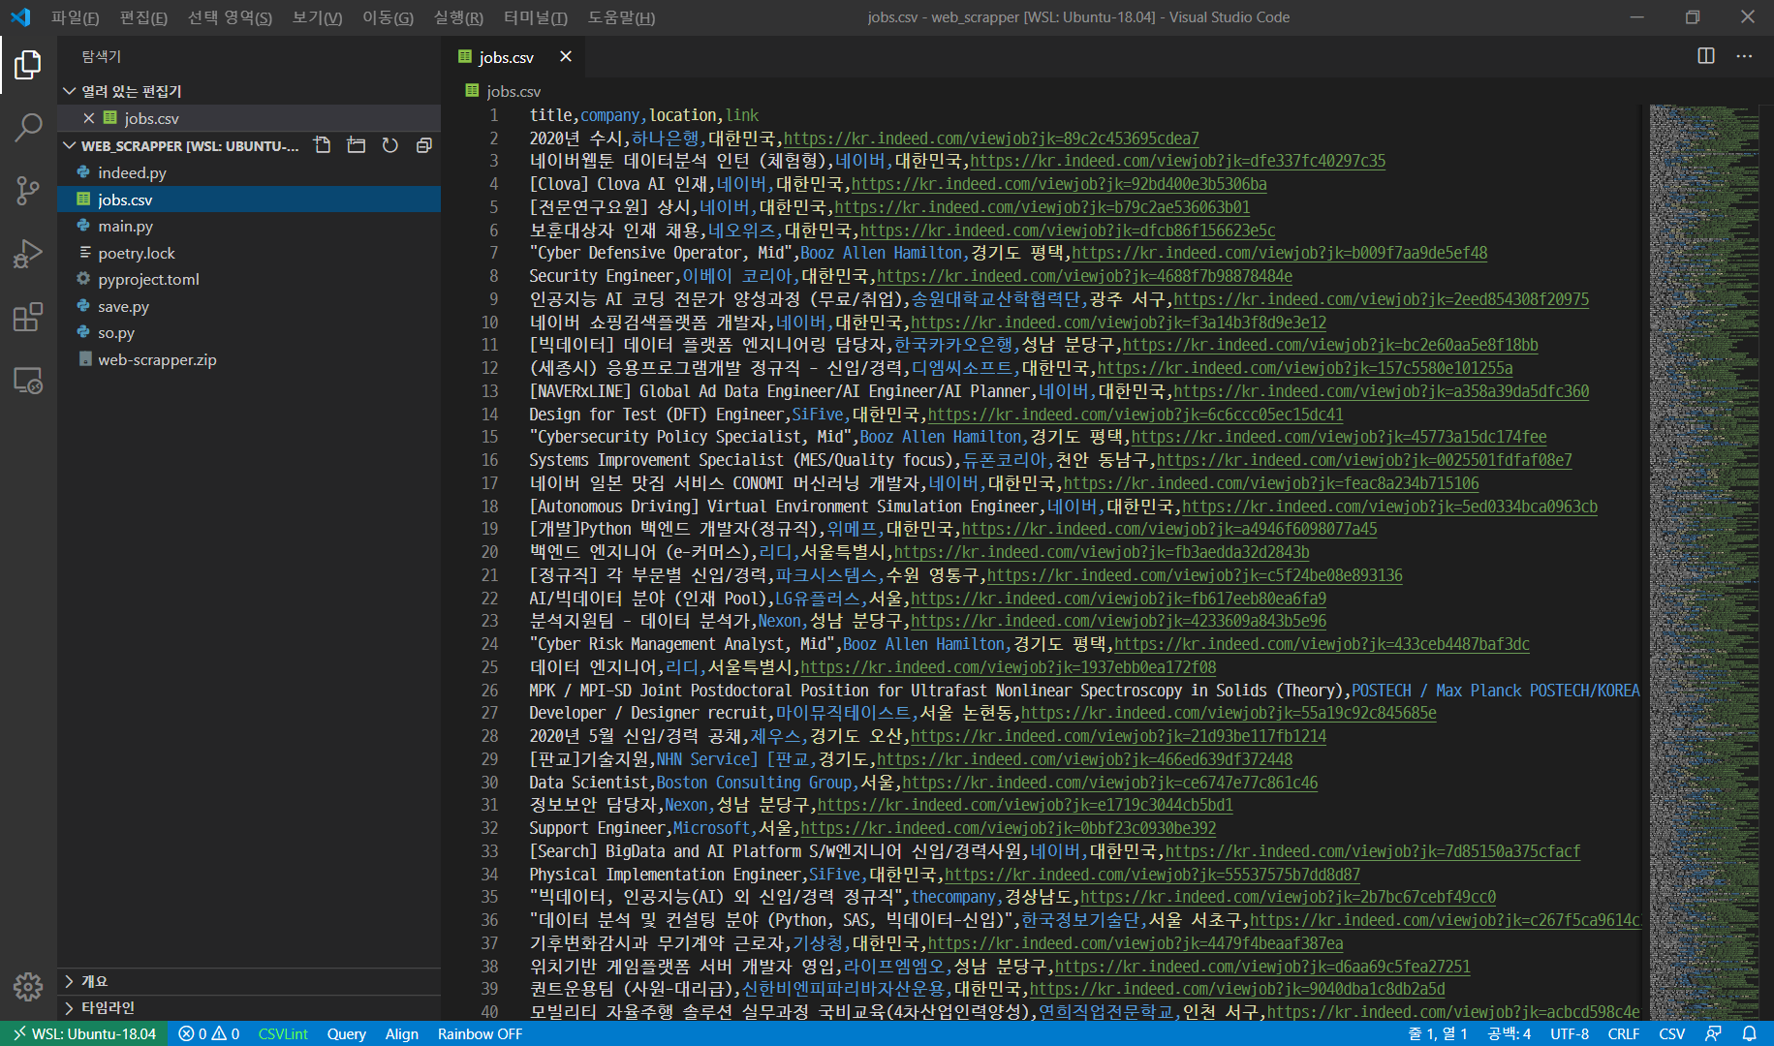Select jobs.csv in the file tree
Viewport: 1774px width, 1046px height.
[249, 200]
